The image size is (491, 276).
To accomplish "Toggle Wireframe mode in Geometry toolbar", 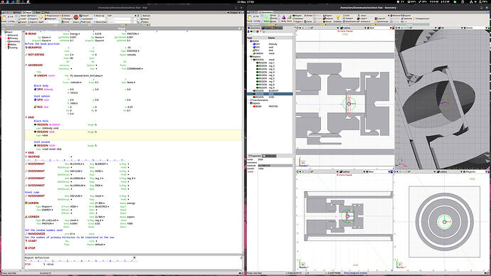I will coord(349,21).
